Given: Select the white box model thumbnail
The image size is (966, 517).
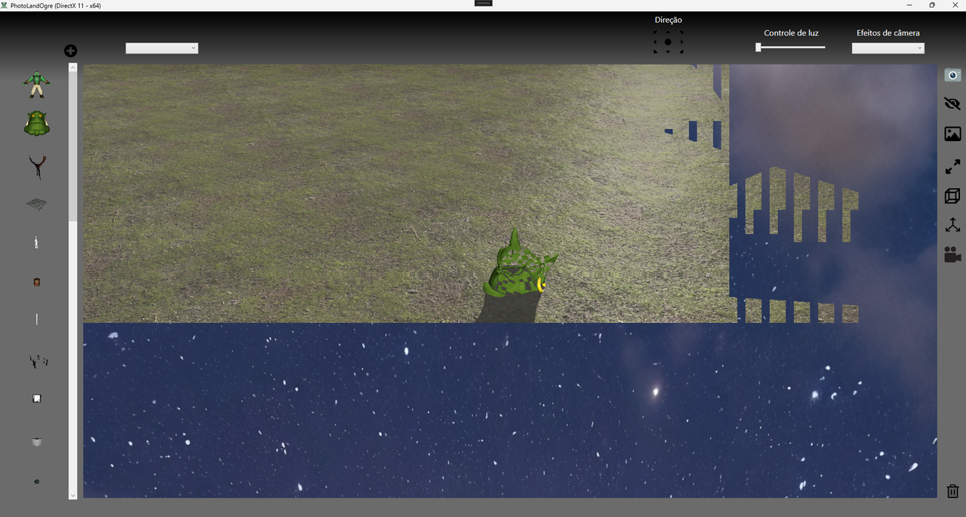Looking at the screenshot, I should (x=36, y=399).
